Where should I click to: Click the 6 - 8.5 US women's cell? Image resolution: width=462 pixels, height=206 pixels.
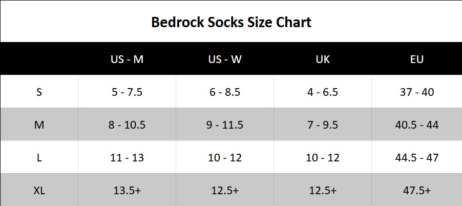224,92
